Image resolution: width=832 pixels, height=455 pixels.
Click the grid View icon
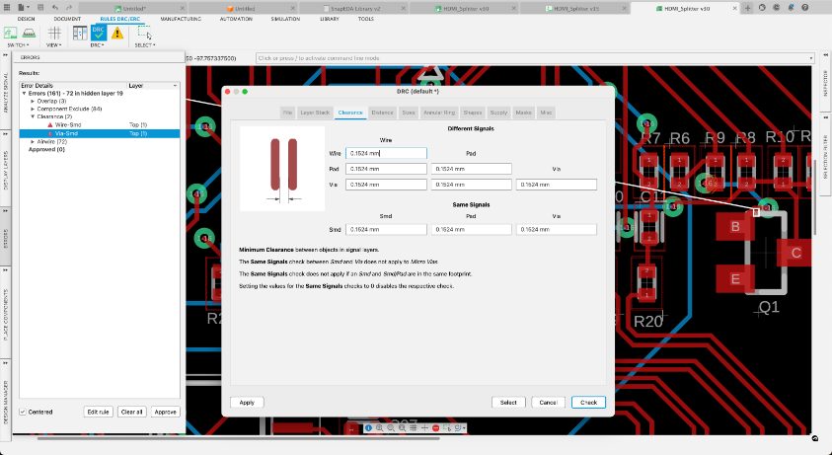point(53,33)
